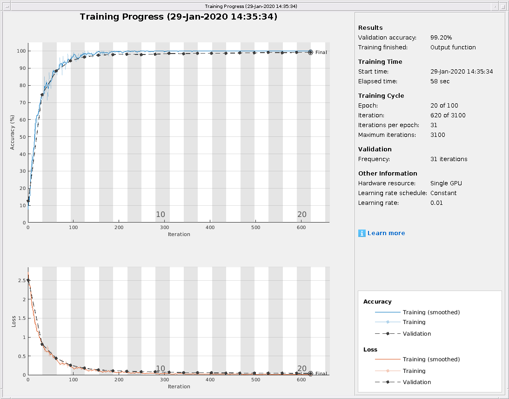Click epoch 10 label in loss plot
Image resolution: width=509 pixels, height=399 pixels.
coord(161,368)
